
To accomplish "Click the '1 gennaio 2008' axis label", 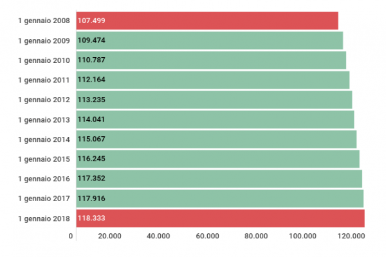I will [x=44, y=21].
